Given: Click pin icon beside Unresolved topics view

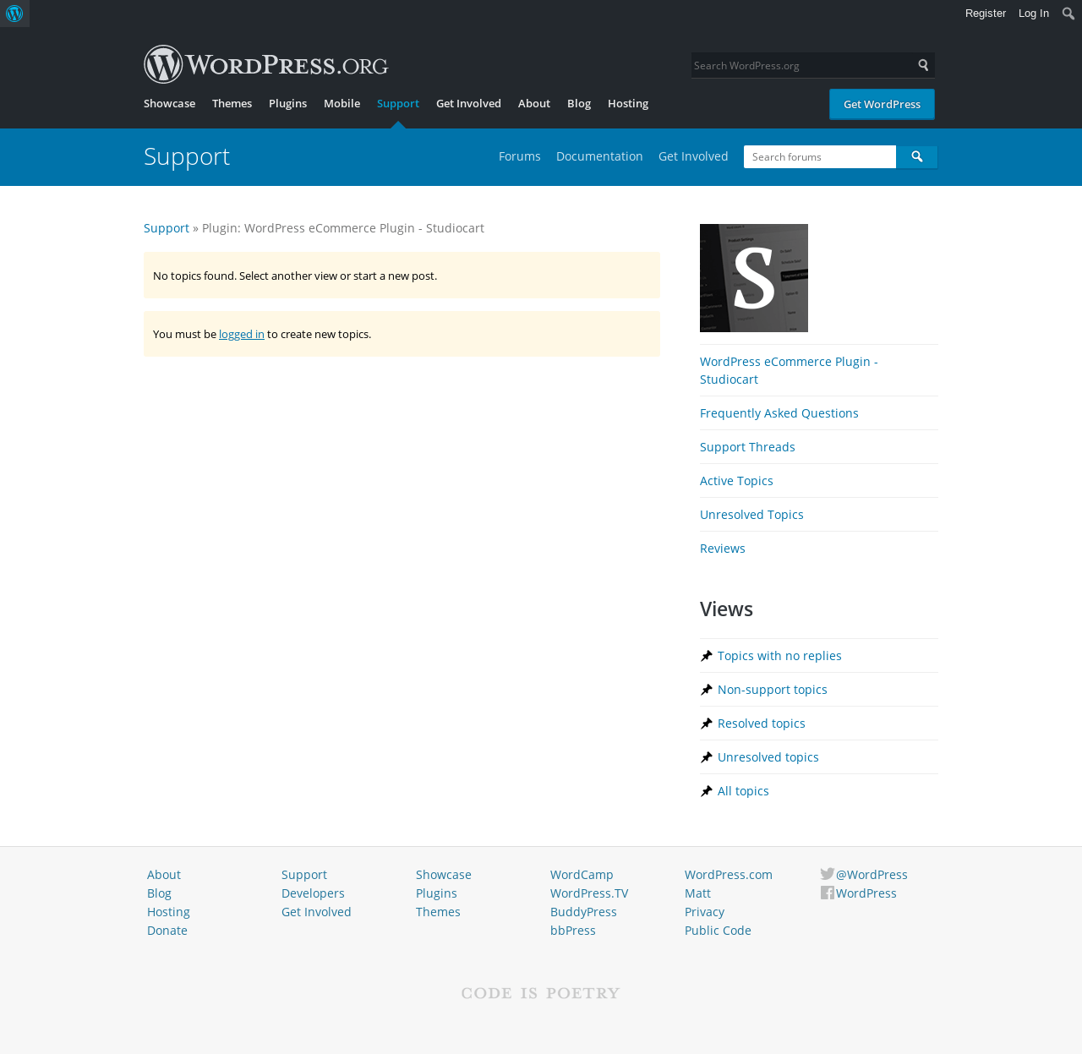Looking at the screenshot, I should pos(707,757).
